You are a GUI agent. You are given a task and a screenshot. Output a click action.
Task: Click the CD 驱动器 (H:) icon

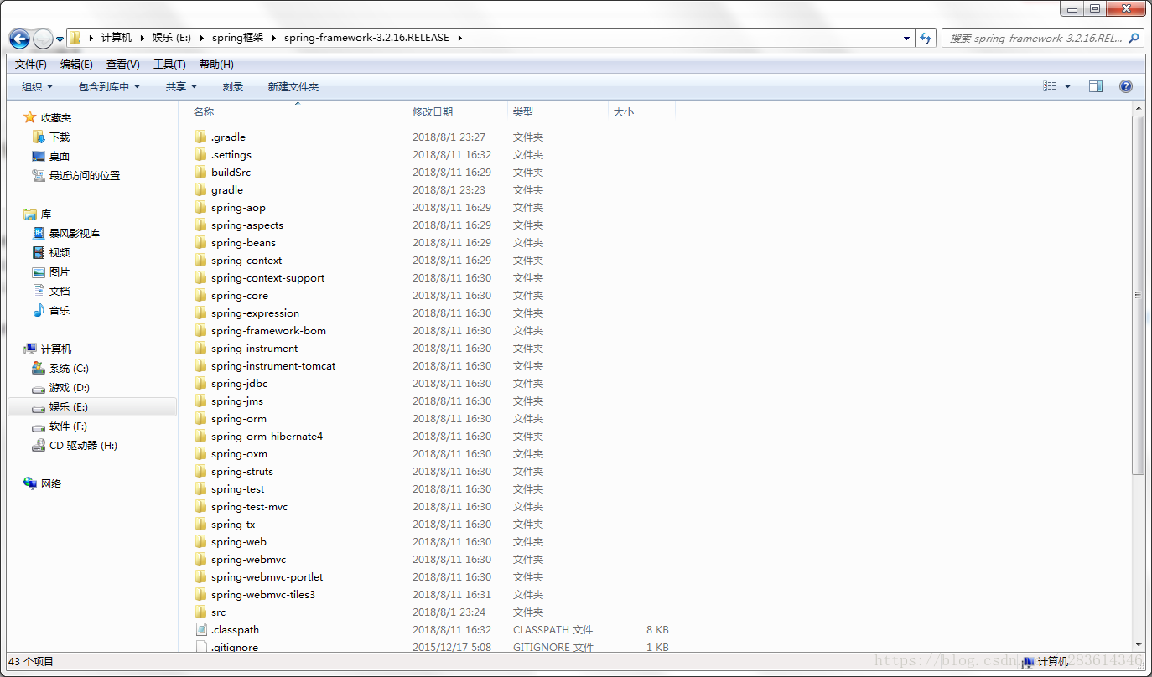[x=39, y=446]
